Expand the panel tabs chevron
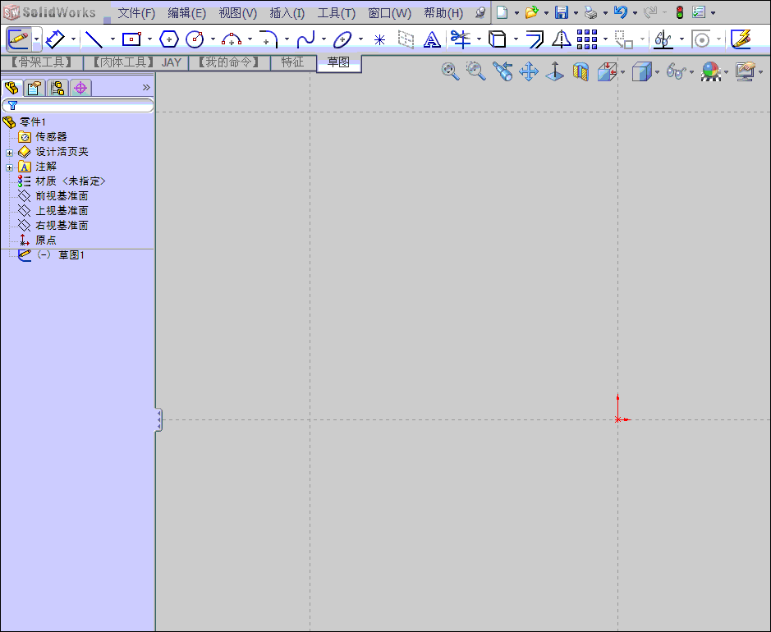771x632 pixels. click(x=146, y=88)
